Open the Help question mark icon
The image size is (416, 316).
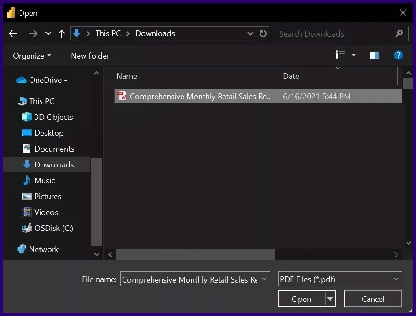click(398, 56)
